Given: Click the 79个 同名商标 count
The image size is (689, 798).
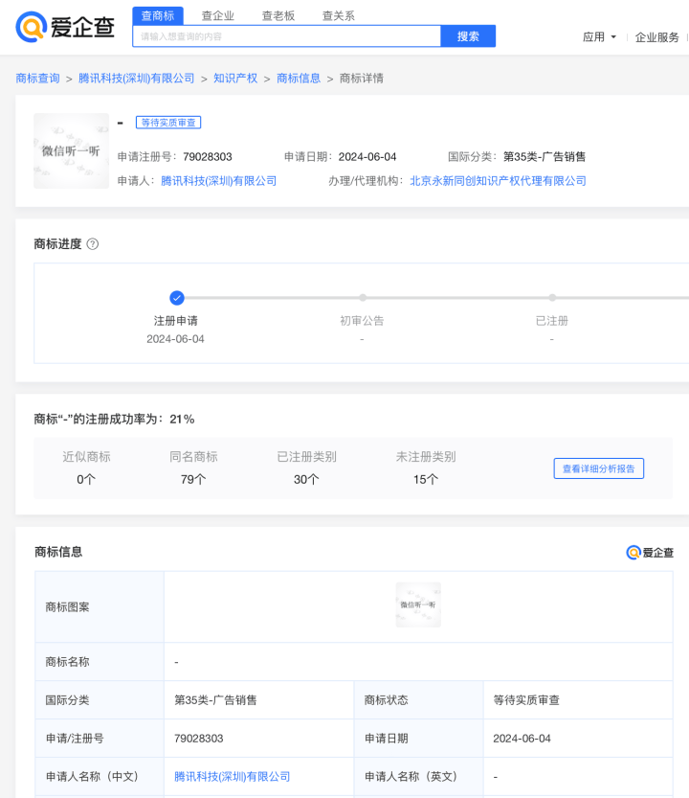Looking at the screenshot, I should pyautogui.click(x=193, y=479).
